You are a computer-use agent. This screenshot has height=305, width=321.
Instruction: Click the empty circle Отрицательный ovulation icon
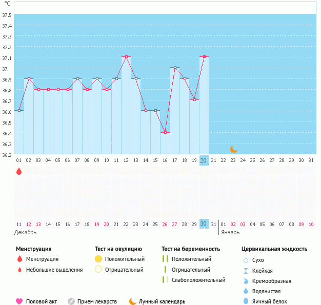98,270
